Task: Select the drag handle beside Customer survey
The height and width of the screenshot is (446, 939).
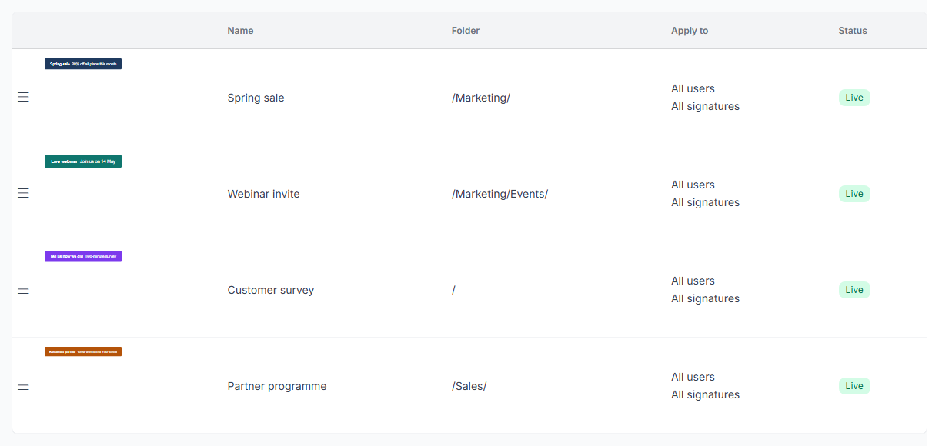Action: coord(23,289)
